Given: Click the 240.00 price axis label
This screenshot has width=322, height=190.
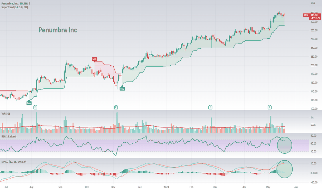Looking at the screenshot, I should (x=314, y=48).
